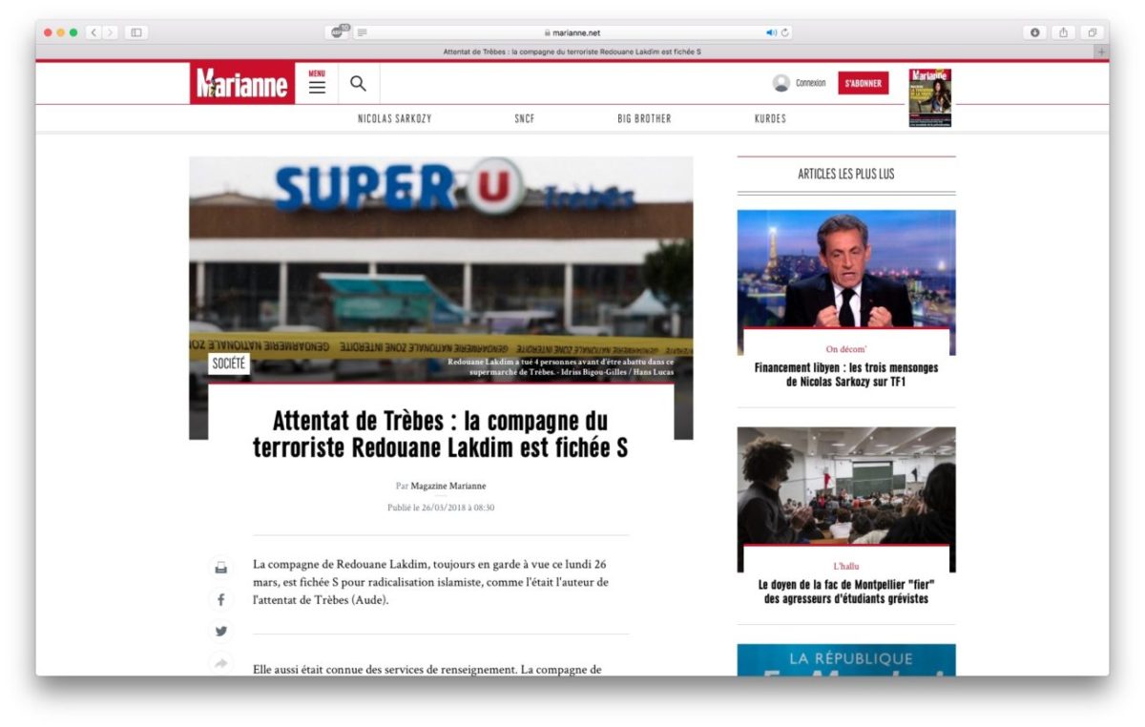Toggle the Safari sidebar button
This screenshot has height=727, width=1145.
point(136,32)
